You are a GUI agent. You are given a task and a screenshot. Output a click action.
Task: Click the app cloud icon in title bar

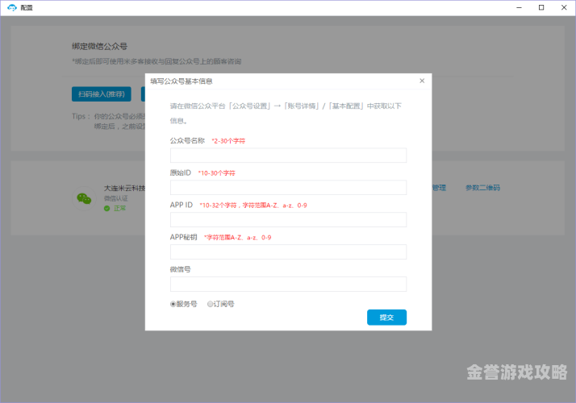coord(12,8)
